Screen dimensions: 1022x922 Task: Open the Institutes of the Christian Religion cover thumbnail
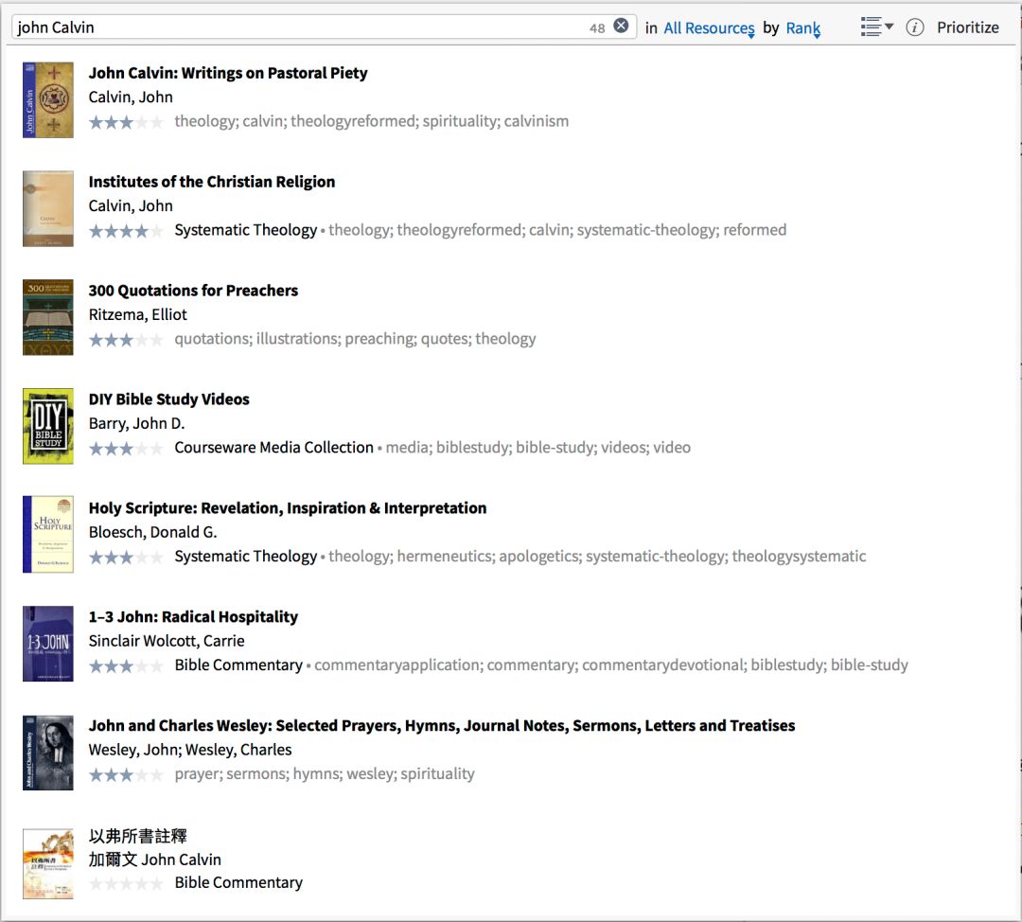tap(47, 208)
